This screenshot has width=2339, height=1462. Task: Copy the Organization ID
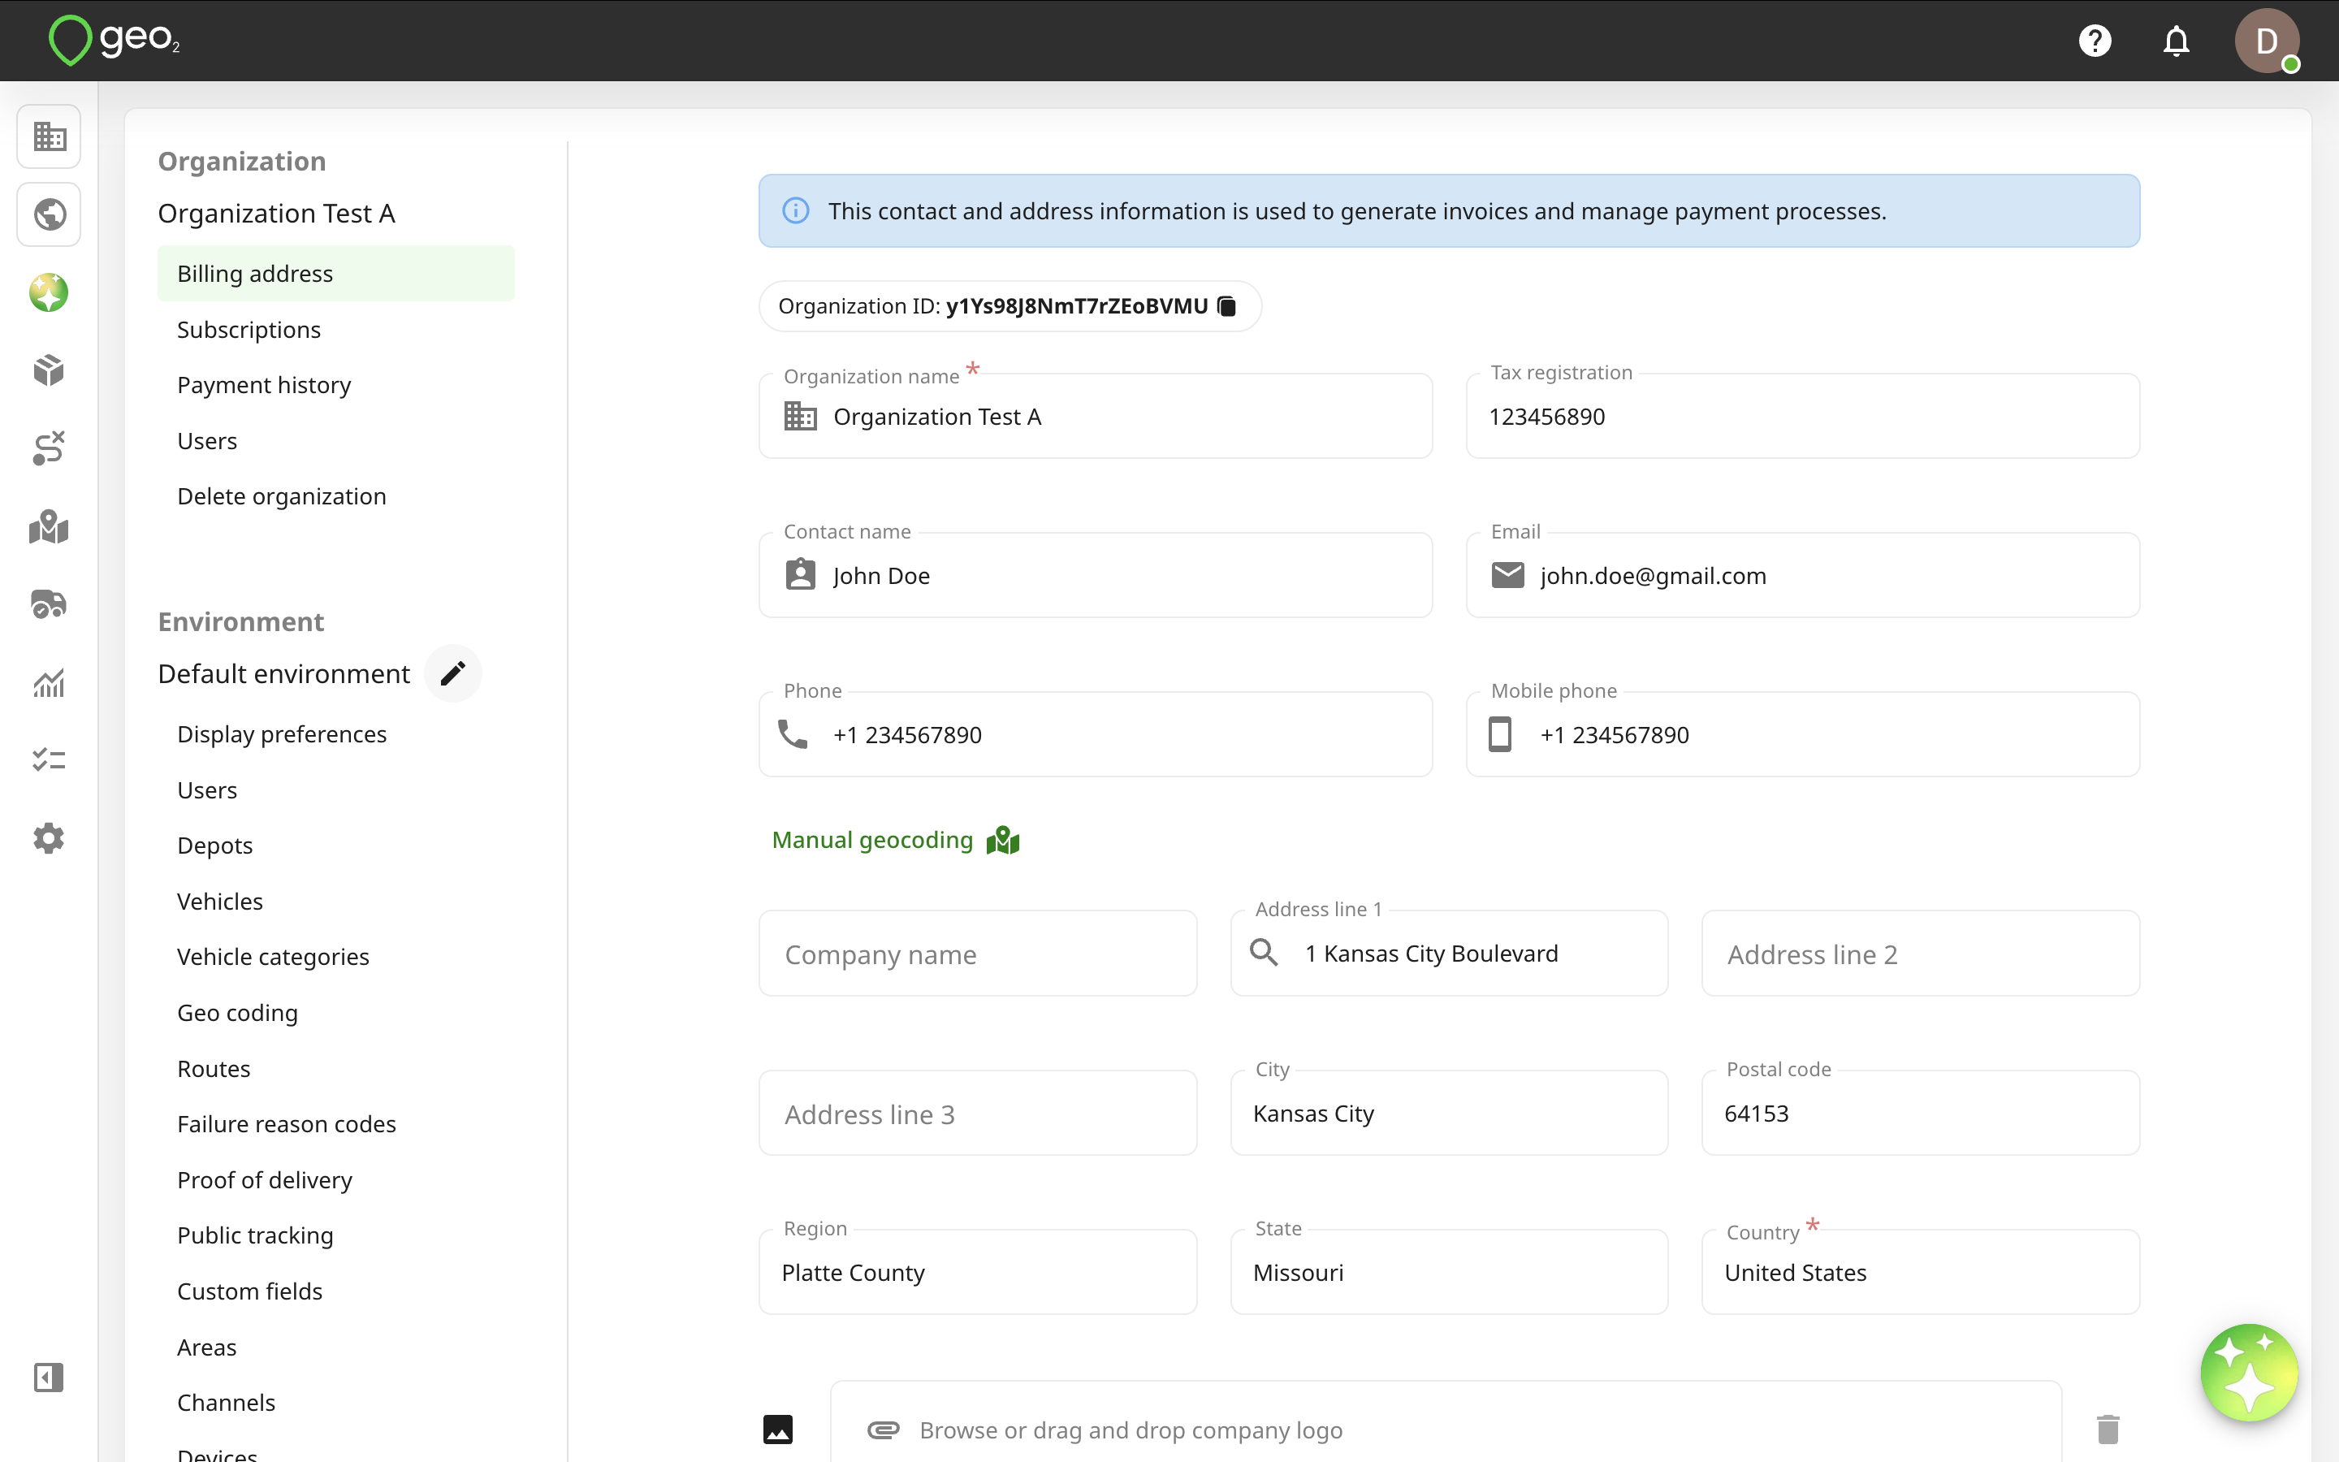pyautogui.click(x=1226, y=306)
